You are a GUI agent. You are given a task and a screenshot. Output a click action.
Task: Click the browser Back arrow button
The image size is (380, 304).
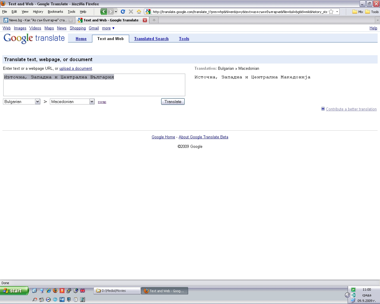pos(104,12)
